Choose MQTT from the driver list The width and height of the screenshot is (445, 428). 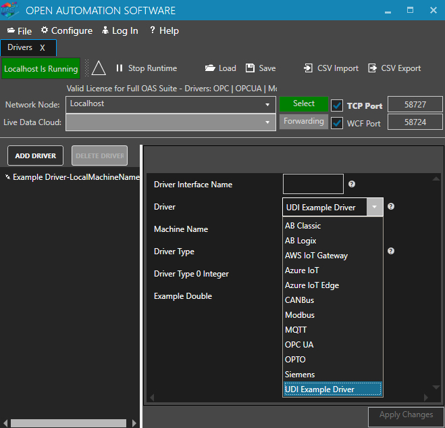[x=333, y=330]
